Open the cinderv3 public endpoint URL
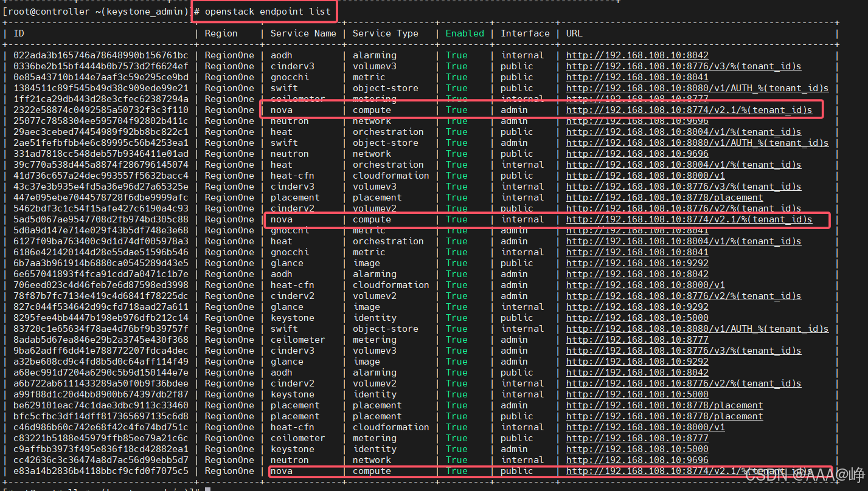The width and height of the screenshot is (868, 491). 684,66
